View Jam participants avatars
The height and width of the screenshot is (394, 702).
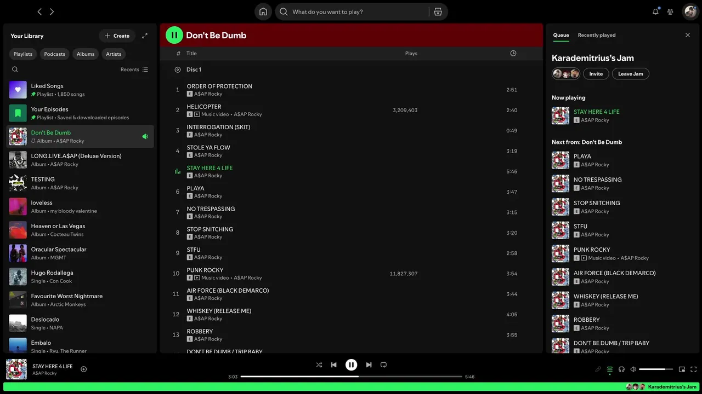tap(565, 74)
